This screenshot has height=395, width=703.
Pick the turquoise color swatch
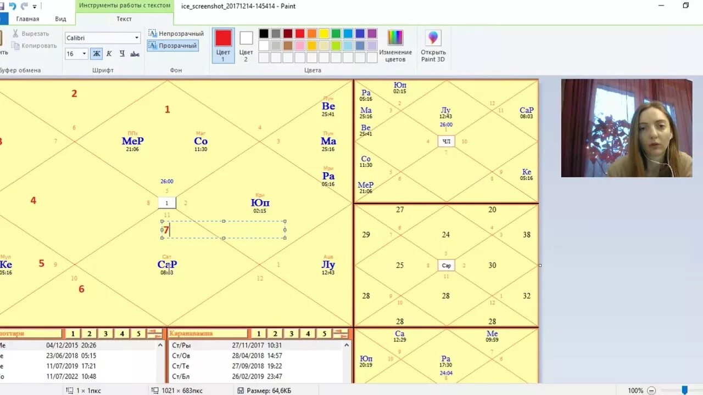(x=348, y=33)
